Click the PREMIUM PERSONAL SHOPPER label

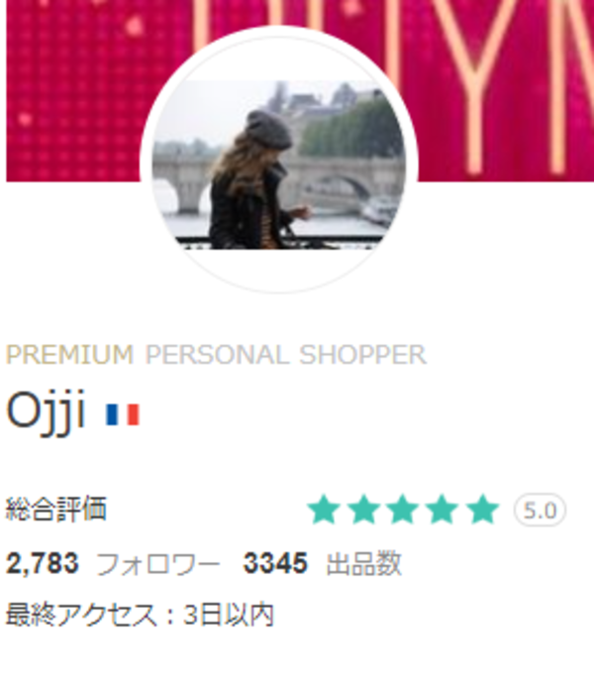216,355
